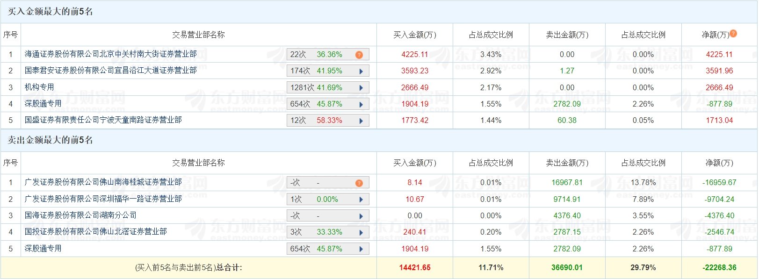Open the 机构专用 link
The image size is (759, 279).
[39, 87]
